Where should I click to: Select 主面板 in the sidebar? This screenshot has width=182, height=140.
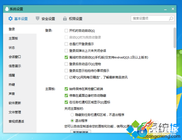click(x=20, y=38)
